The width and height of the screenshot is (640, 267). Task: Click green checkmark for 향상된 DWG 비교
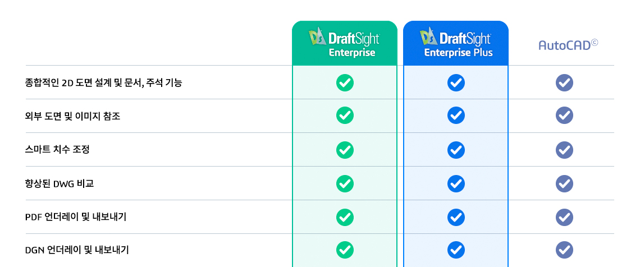[345, 184]
